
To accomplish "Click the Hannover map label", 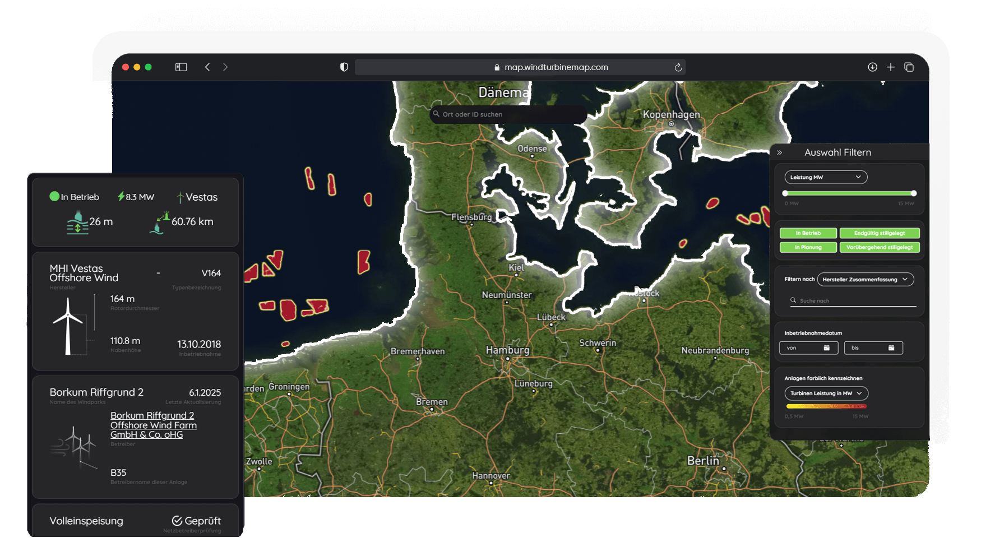I will tap(491, 475).
